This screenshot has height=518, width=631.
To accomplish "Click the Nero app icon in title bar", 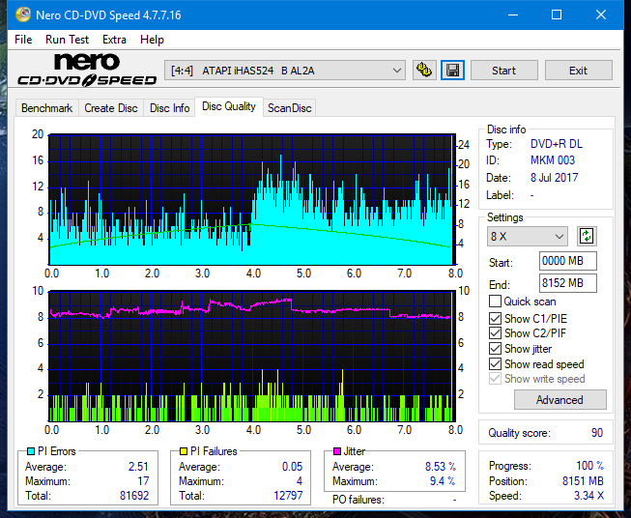I will point(23,14).
